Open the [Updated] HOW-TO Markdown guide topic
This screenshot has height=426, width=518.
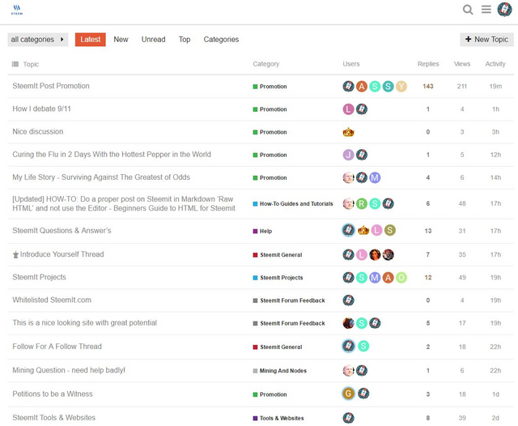[x=124, y=203]
